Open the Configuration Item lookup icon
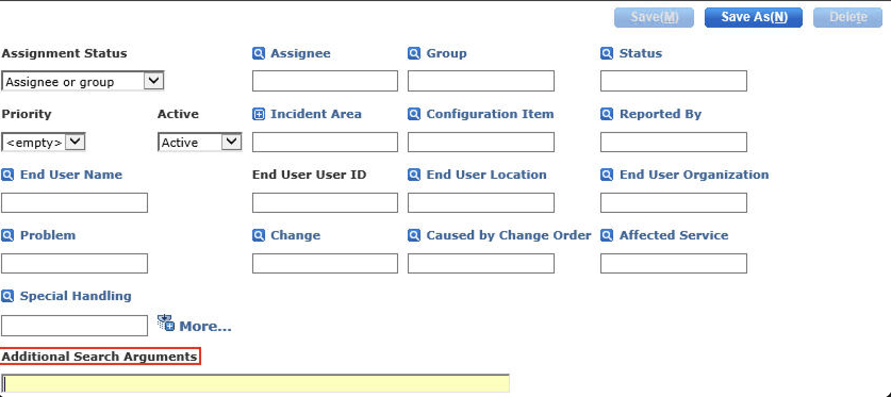Viewport: 891px width, 397px height. click(414, 114)
